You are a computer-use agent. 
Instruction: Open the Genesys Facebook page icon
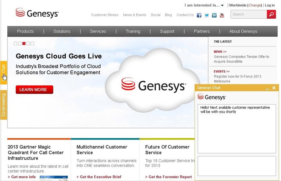199,15
